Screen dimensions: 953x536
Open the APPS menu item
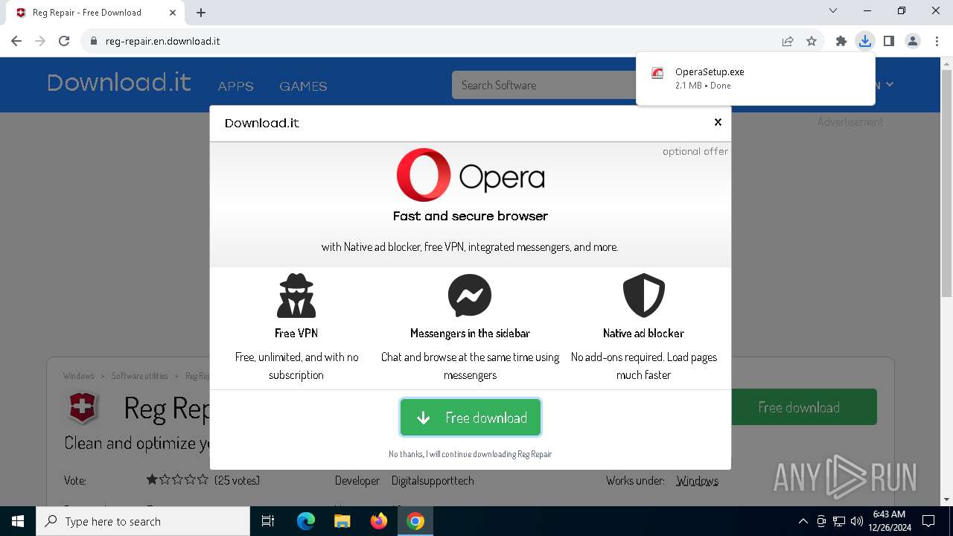tap(235, 86)
